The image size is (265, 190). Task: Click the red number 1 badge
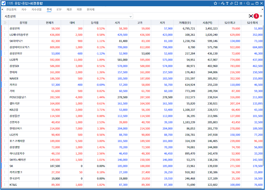(256, 16)
